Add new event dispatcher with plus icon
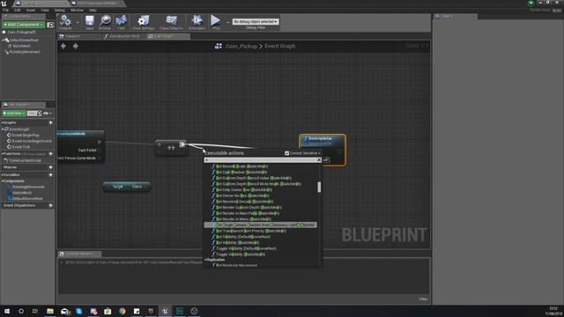Screen dimensions: 564x317 51,205
